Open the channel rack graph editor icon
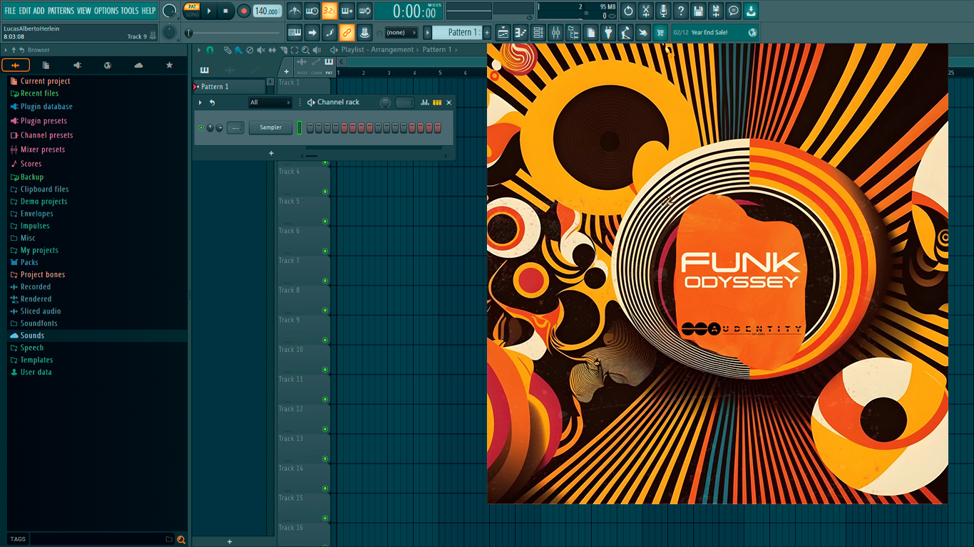Screen dimensions: 974x547 click(x=425, y=103)
